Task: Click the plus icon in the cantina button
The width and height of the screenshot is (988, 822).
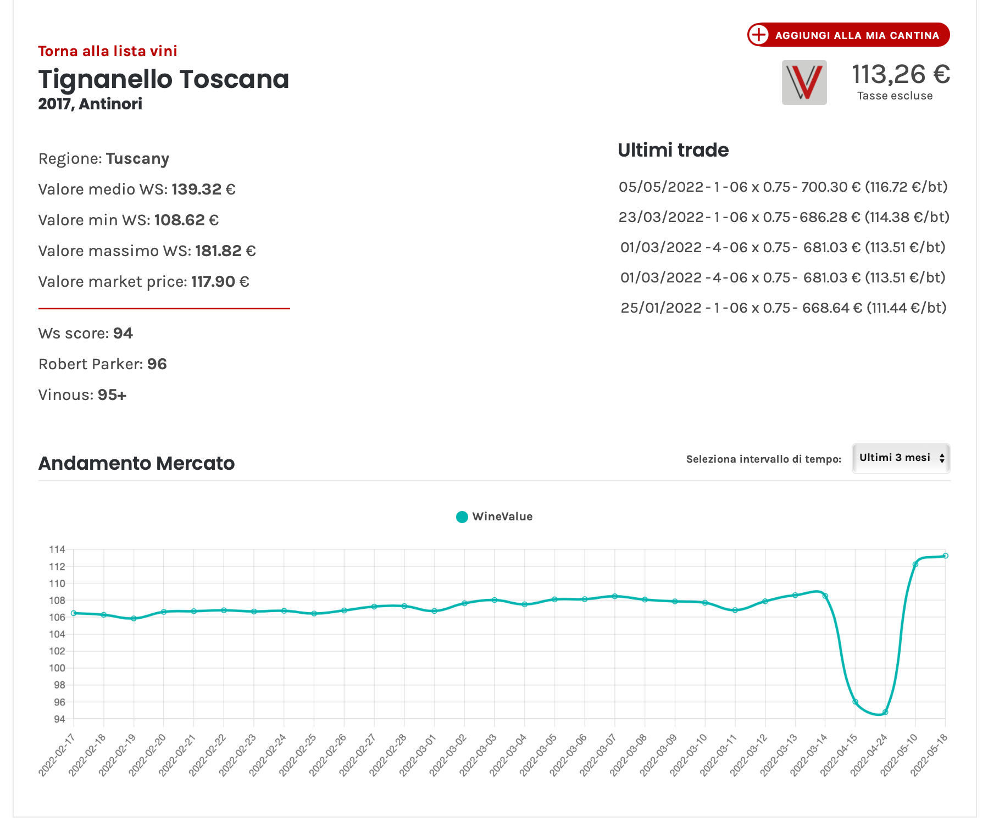Action: coord(759,35)
